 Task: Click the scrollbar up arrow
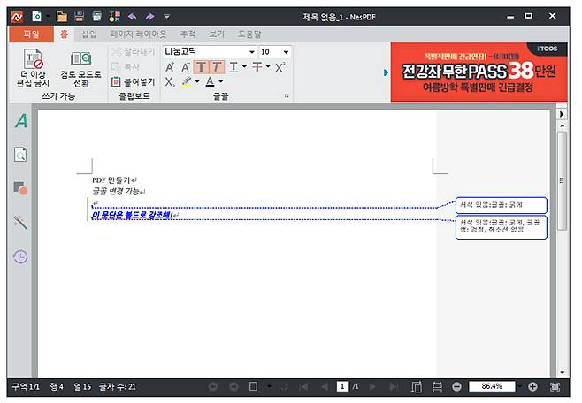click(562, 125)
